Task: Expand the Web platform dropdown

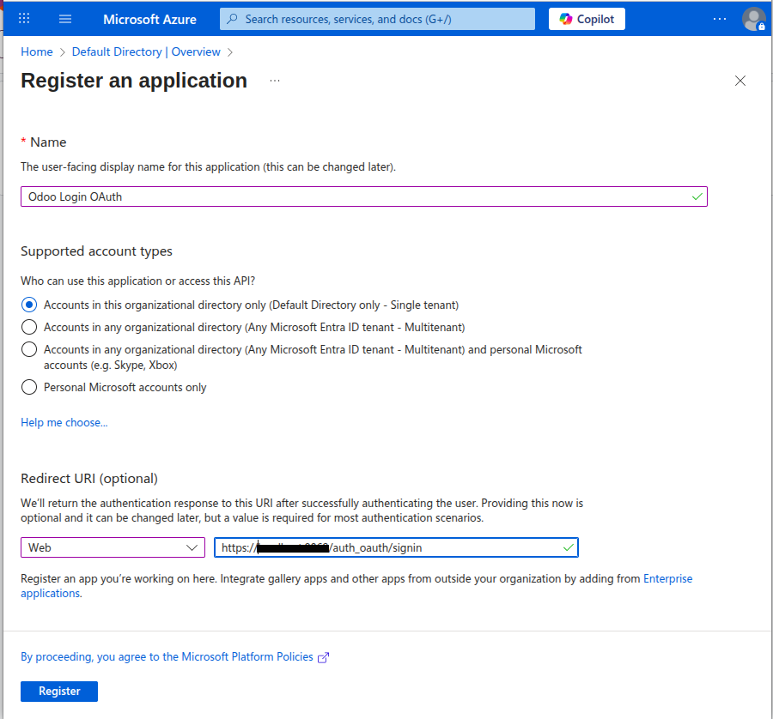Action: pos(113,547)
